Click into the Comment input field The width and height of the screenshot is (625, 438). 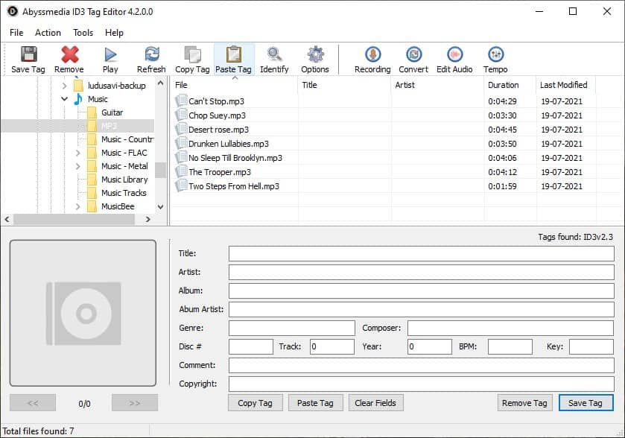tap(422, 365)
